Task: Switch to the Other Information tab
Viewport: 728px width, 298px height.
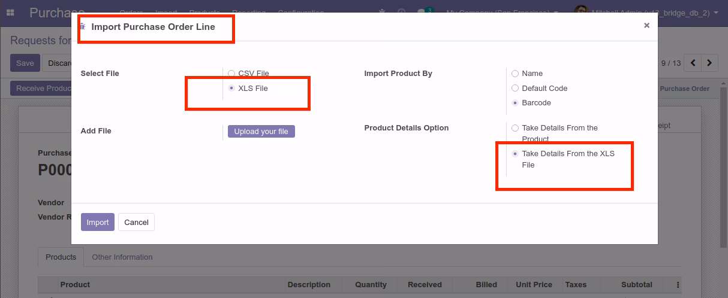Action: [122, 257]
